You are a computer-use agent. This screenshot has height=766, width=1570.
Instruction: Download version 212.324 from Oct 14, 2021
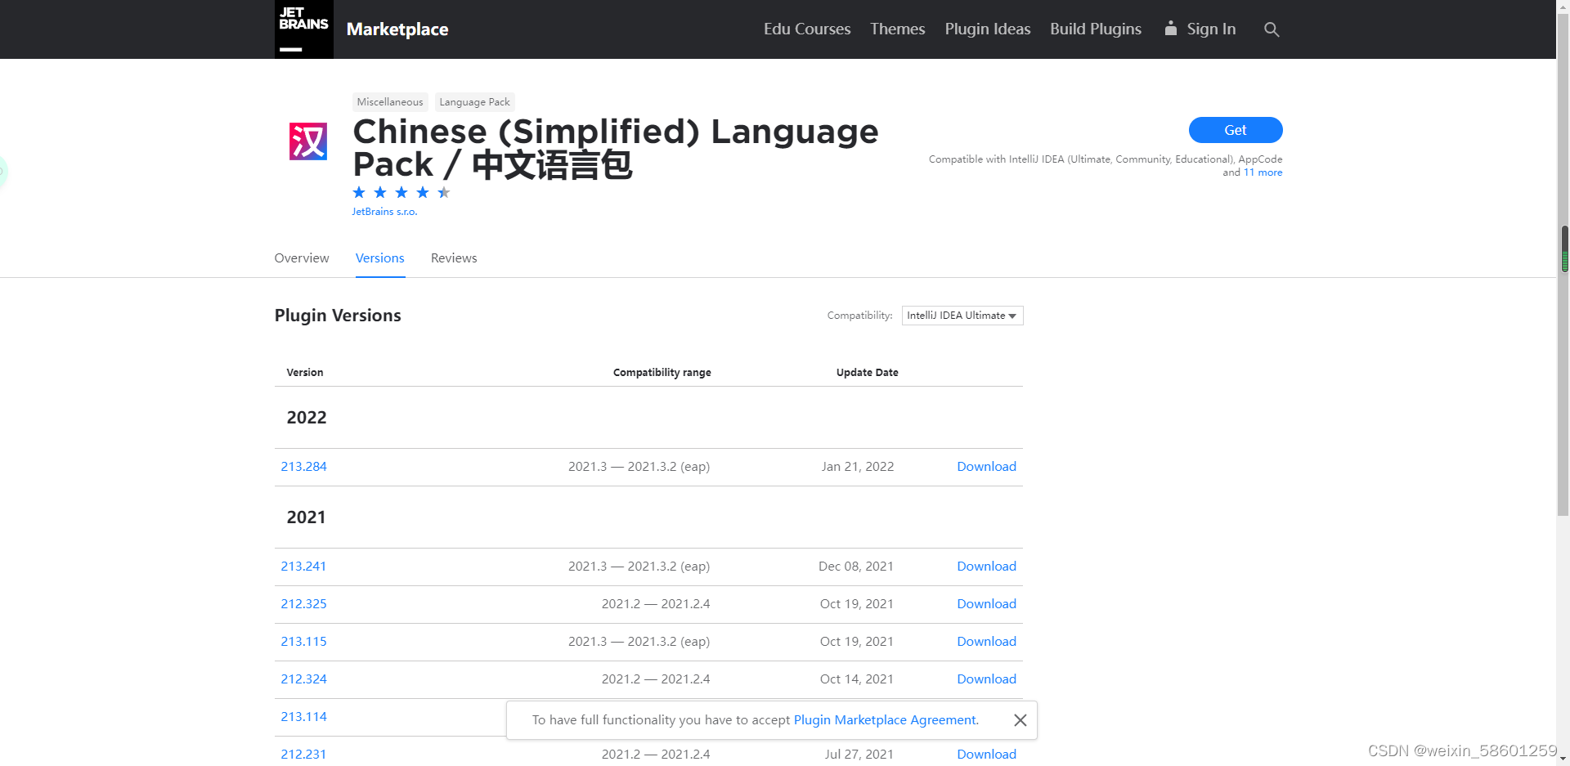click(x=987, y=679)
